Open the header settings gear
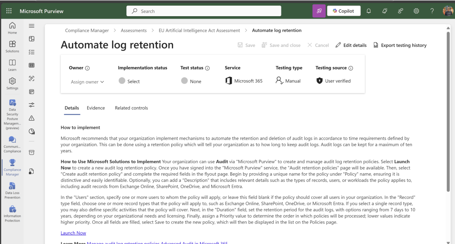The image size is (455, 244). (416, 11)
